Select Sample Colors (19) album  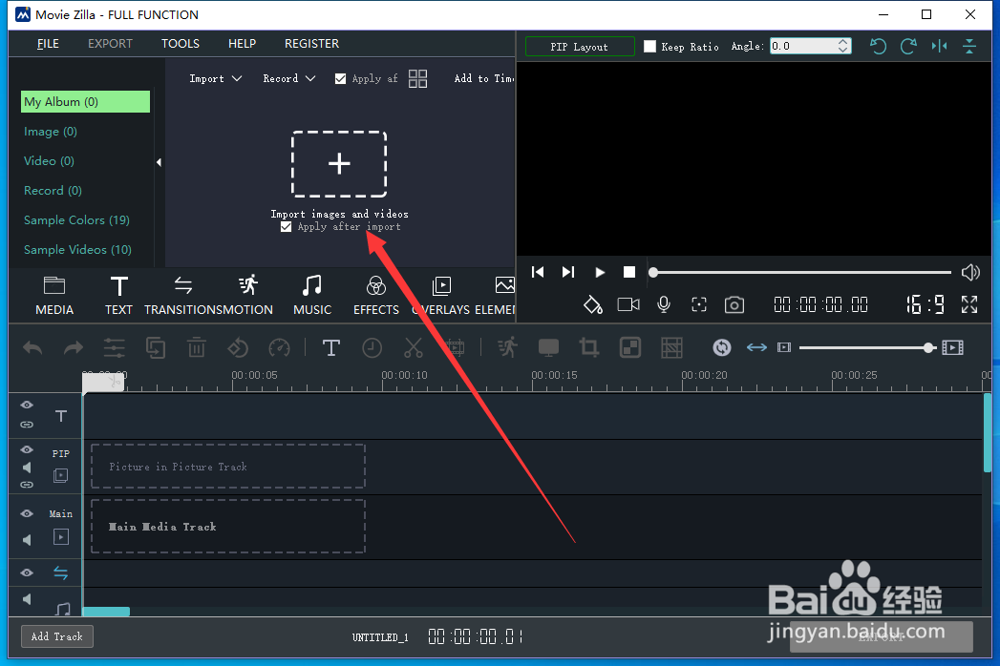point(76,219)
